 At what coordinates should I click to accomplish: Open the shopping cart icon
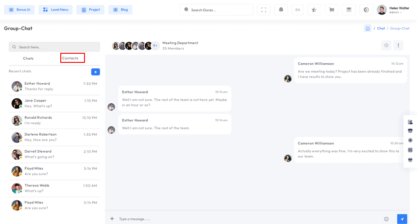click(x=332, y=10)
